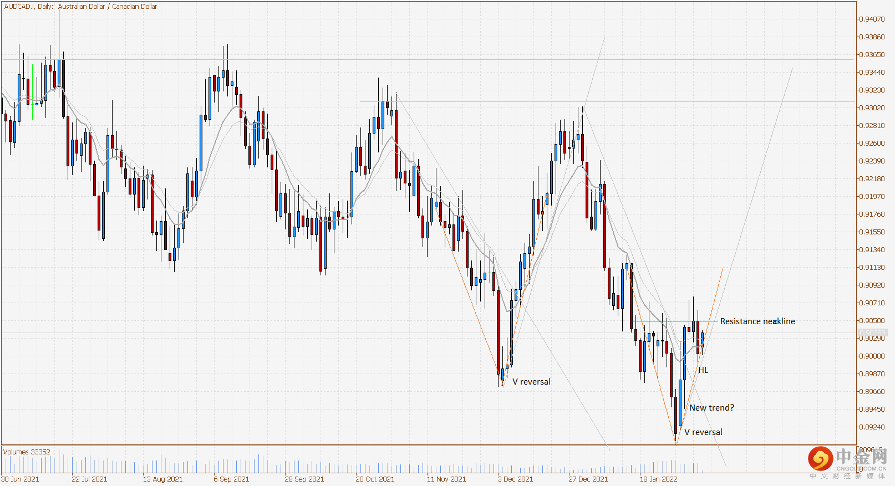Click the 0.92810 price axis value

click(x=872, y=126)
